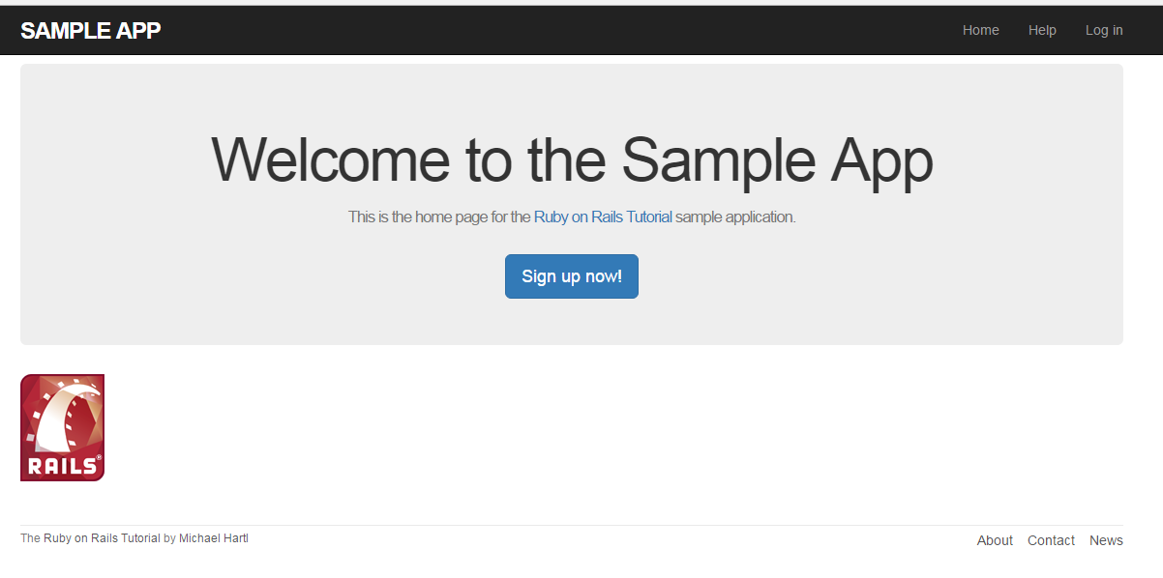Image resolution: width=1163 pixels, height=578 pixels.
Task: Open the Home navigation item
Action: pyautogui.click(x=980, y=31)
